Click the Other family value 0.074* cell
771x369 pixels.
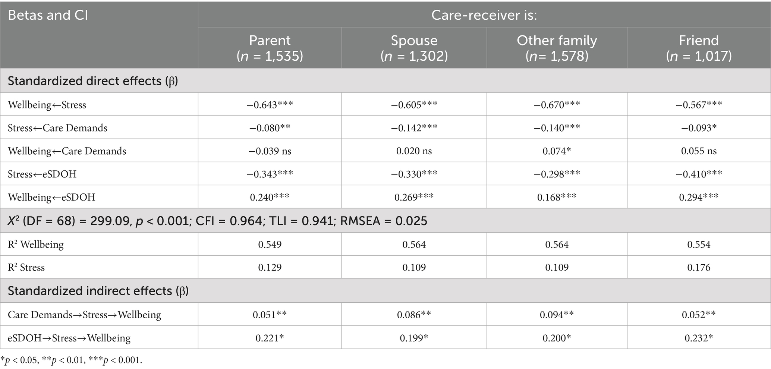click(x=557, y=151)
